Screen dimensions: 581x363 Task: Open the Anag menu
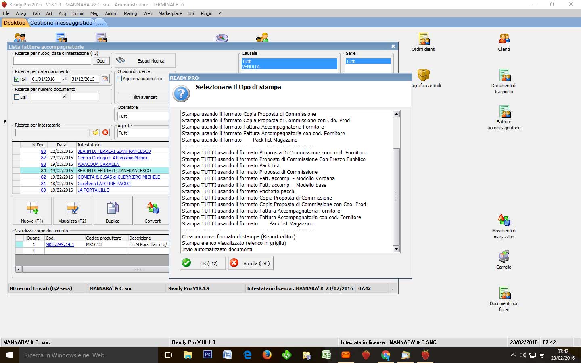(21, 13)
